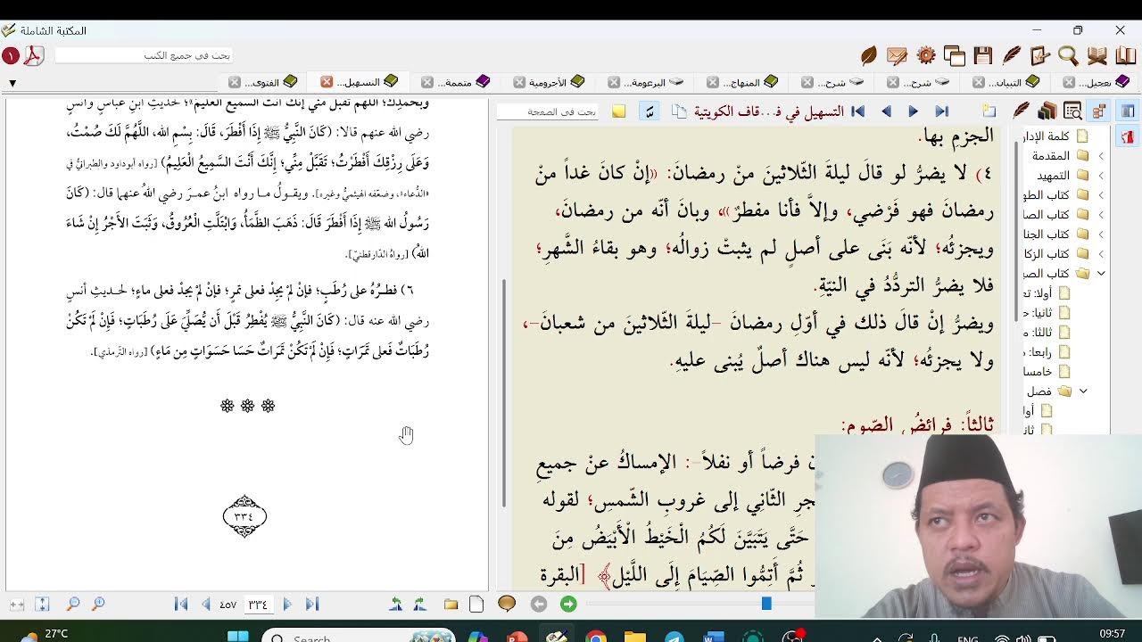Open the stacked books icon
The height and width of the screenshot is (642, 1142).
[1047, 111]
